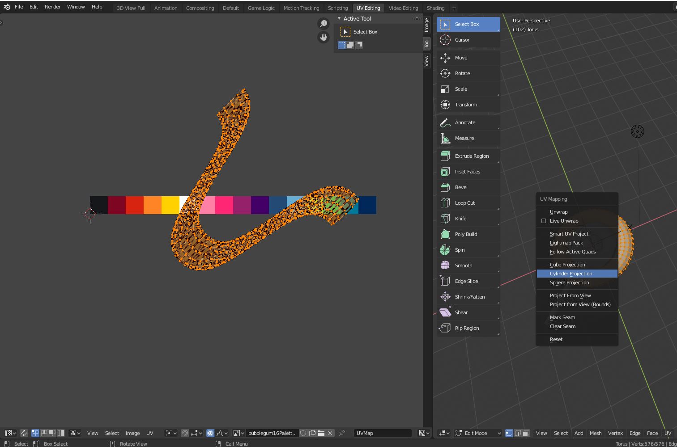Enable the Live Unwrap checkbox

point(544,221)
